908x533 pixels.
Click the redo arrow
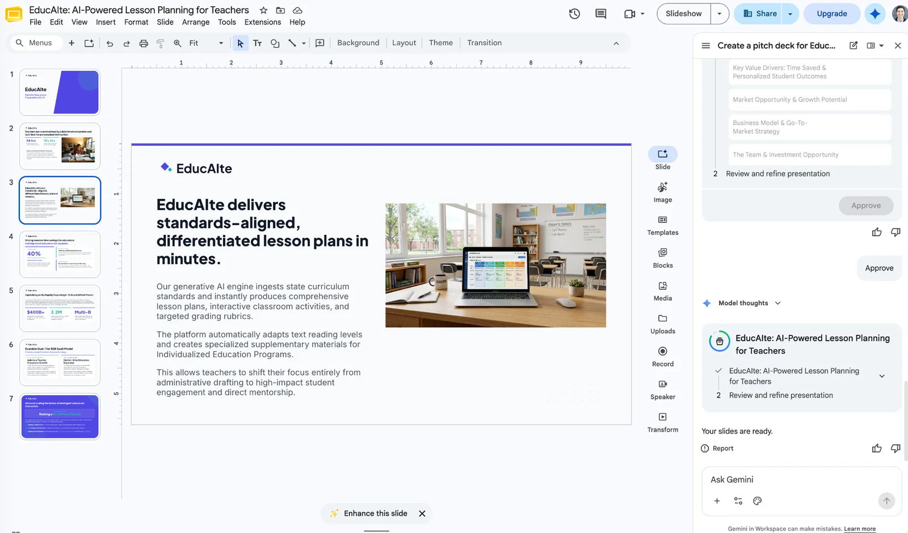[127, 43]
